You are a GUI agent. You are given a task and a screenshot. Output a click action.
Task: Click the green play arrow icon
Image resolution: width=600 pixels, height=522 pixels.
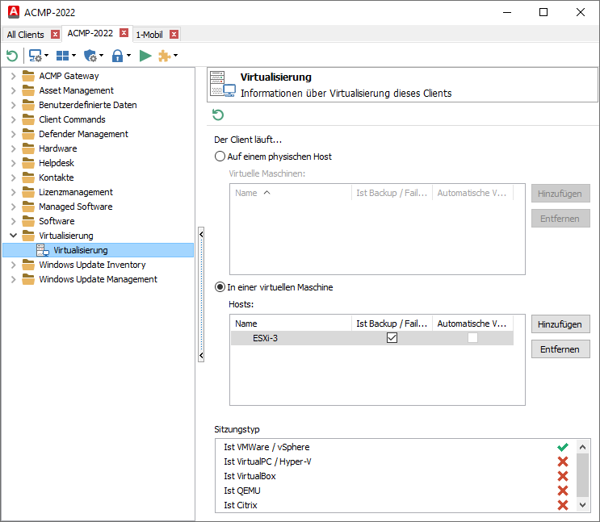point(145,56)
